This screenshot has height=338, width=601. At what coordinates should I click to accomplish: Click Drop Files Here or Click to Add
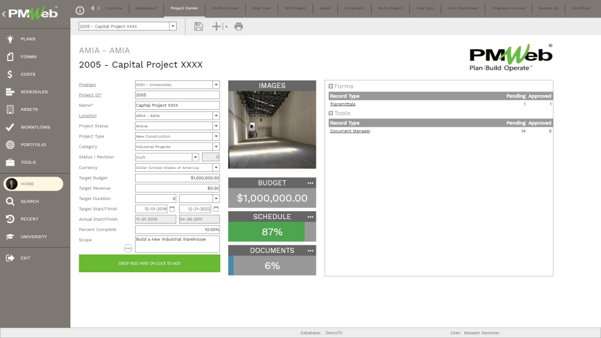[149, 263]
